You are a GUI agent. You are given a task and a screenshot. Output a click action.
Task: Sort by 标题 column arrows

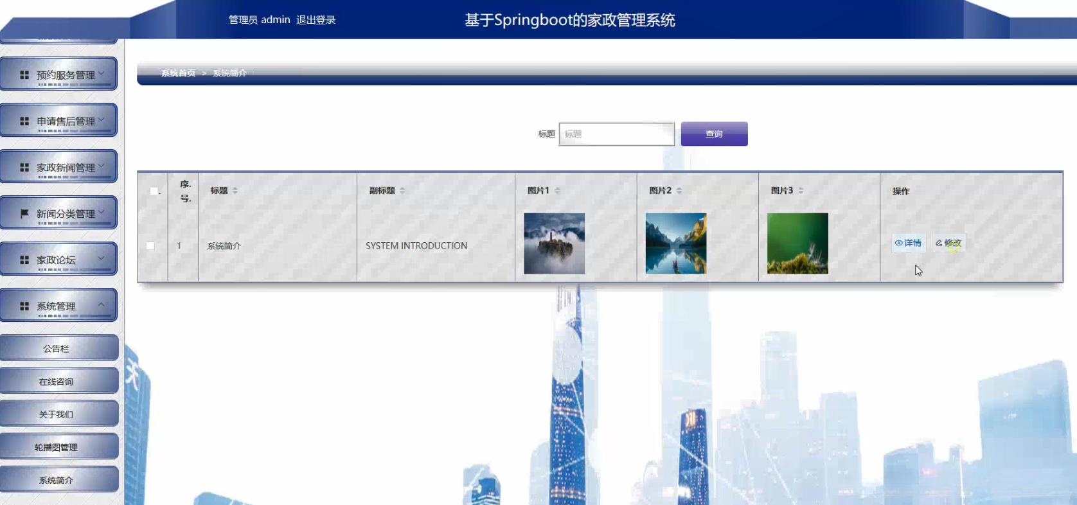tap(235, 191)
